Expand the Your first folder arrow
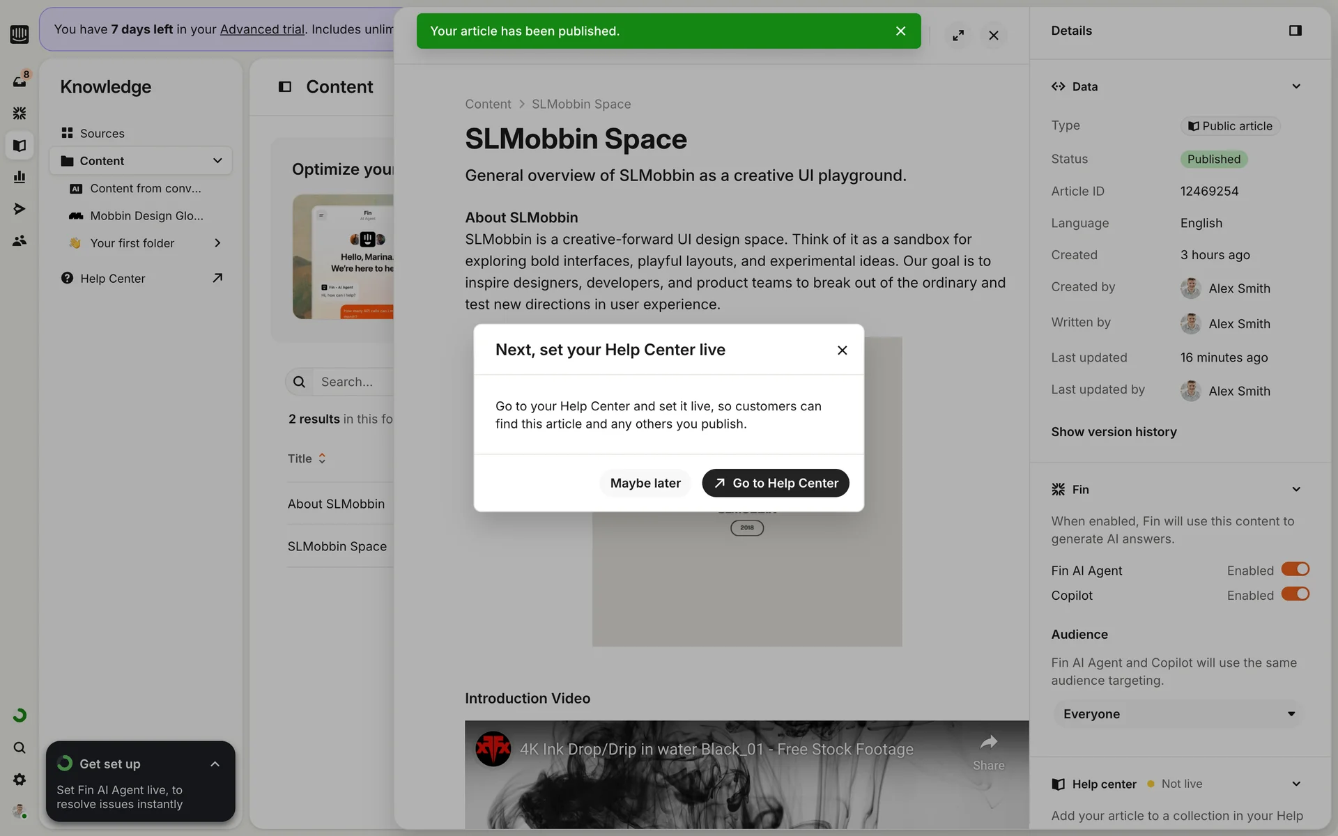Image resolution: width=1338 pixels, height=836 pixels. (x=217, y=243)
